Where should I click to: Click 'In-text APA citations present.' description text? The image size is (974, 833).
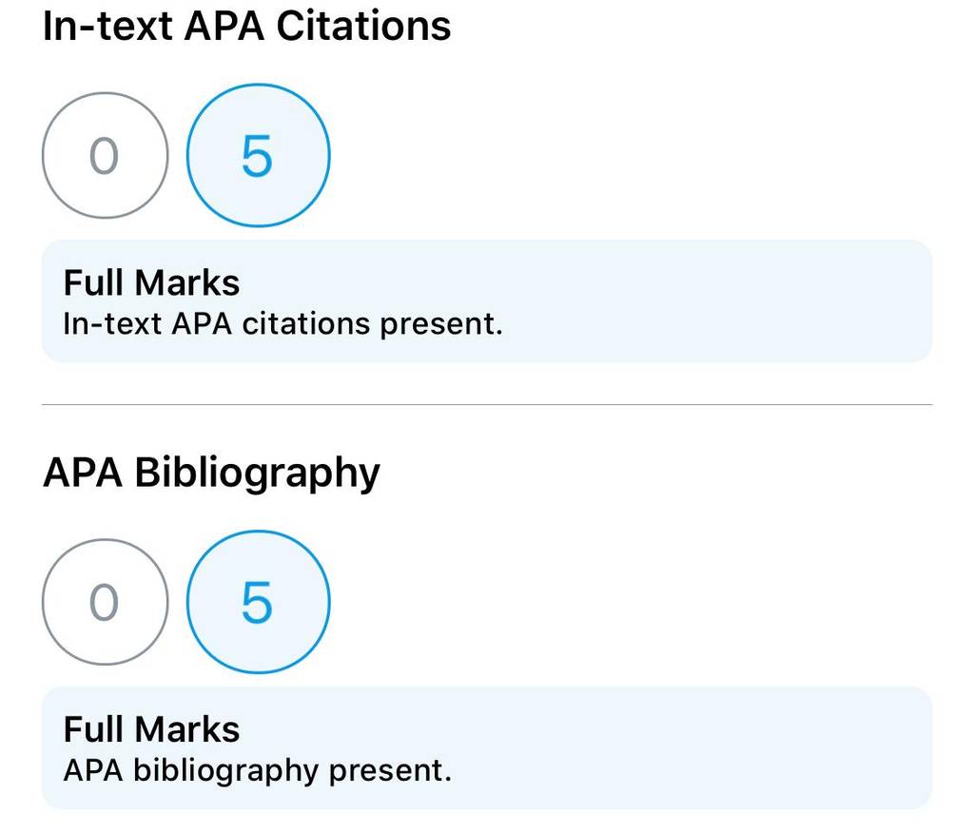[x=282, y=324]
